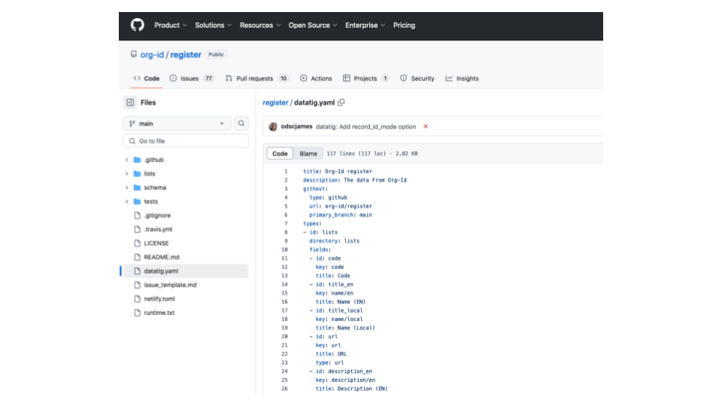Image resolution: width=722 pixels, height=406 pixels.
Task: Show the Code view of the file
Action: point(280,153)
